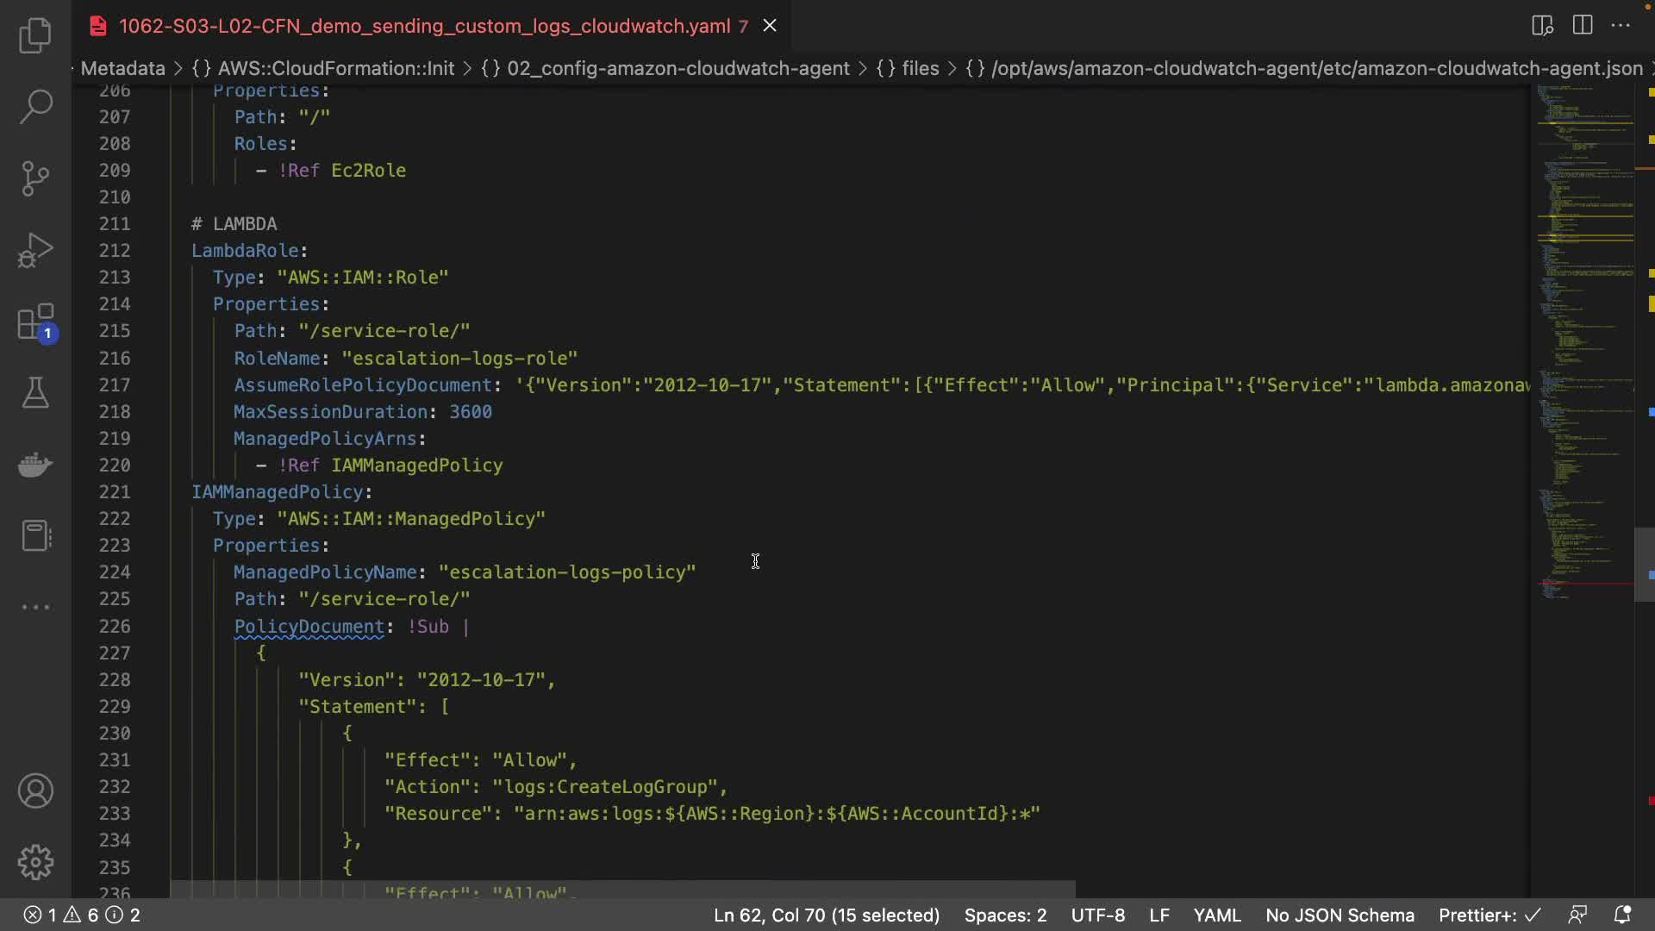The image size is (1655, 931).
Task: Click the 'files' breadcrumb item
Action: click(x=920, y=68)
